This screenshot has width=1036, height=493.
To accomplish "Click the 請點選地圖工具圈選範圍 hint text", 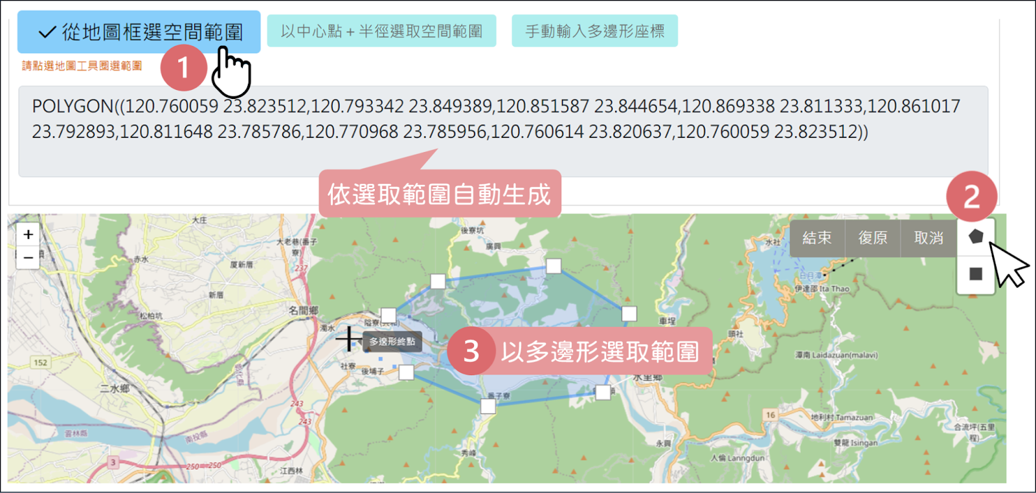I will (x=82, y=66).
